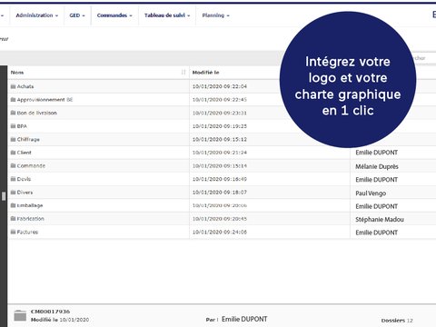Click the Client folder icon
436x327 pixels.
13,153
